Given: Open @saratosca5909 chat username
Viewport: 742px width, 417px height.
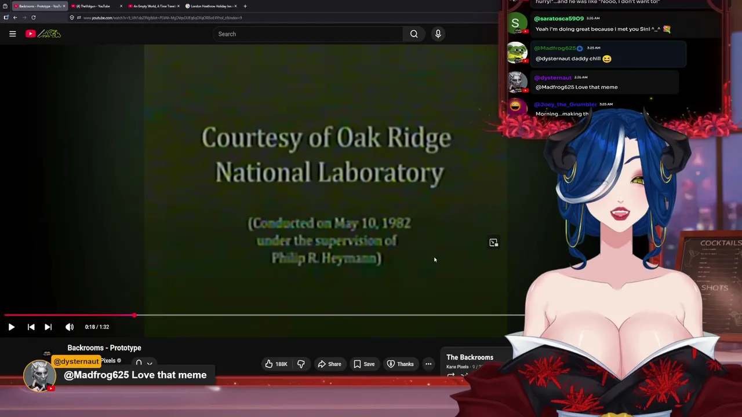Looking at the screenshot, I should [559, 19].
